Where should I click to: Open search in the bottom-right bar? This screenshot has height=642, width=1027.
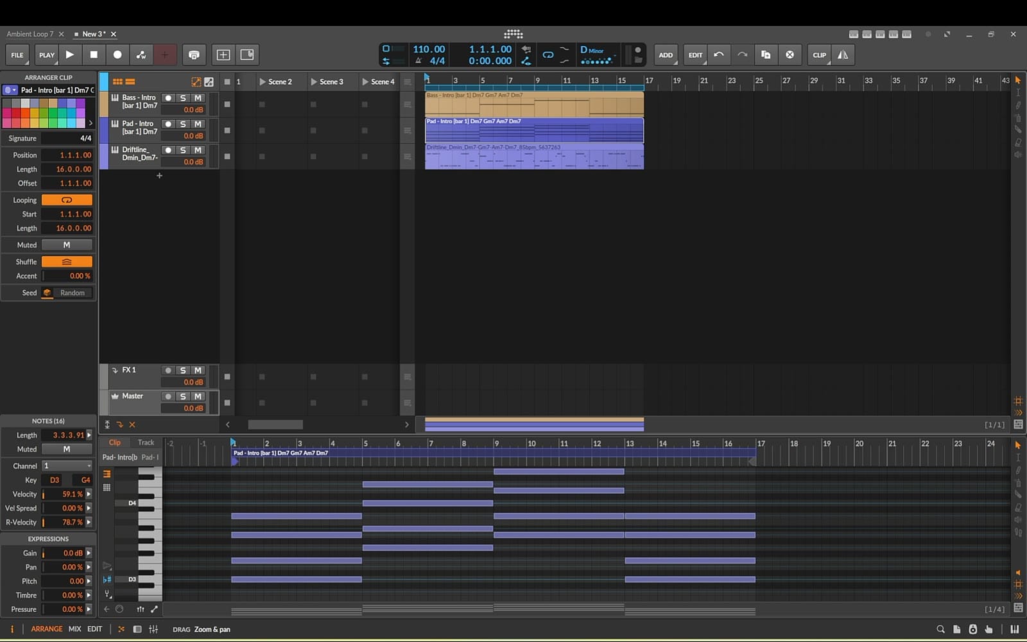[x=940, y=629]
